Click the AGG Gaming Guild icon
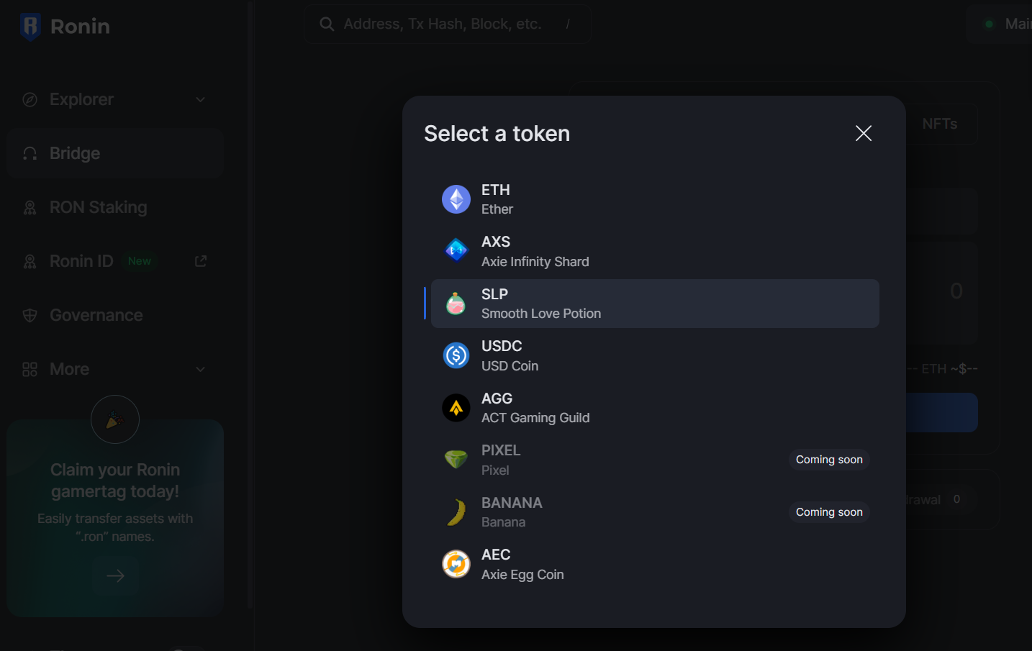This screenshot has width=1032, height=651. (456, 408)
